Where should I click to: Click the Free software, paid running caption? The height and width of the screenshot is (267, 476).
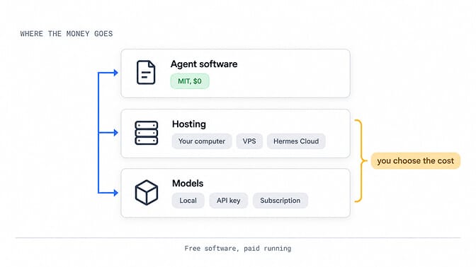(238, 249)
